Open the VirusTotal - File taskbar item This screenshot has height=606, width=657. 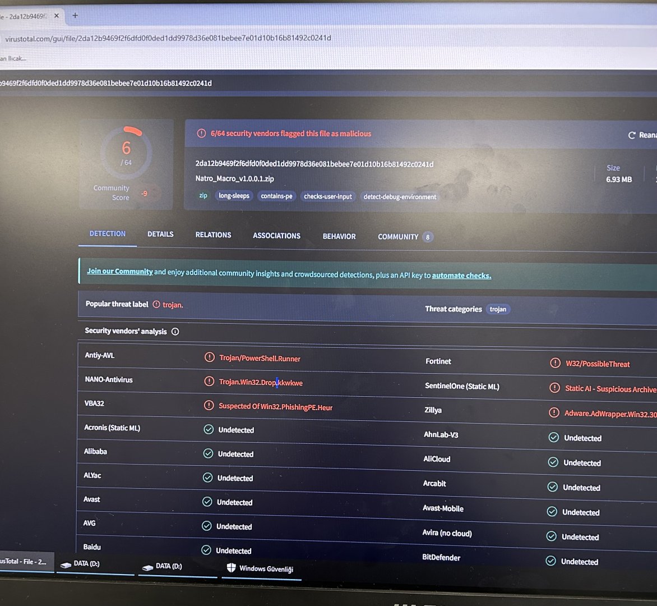(x=26, y=562)
